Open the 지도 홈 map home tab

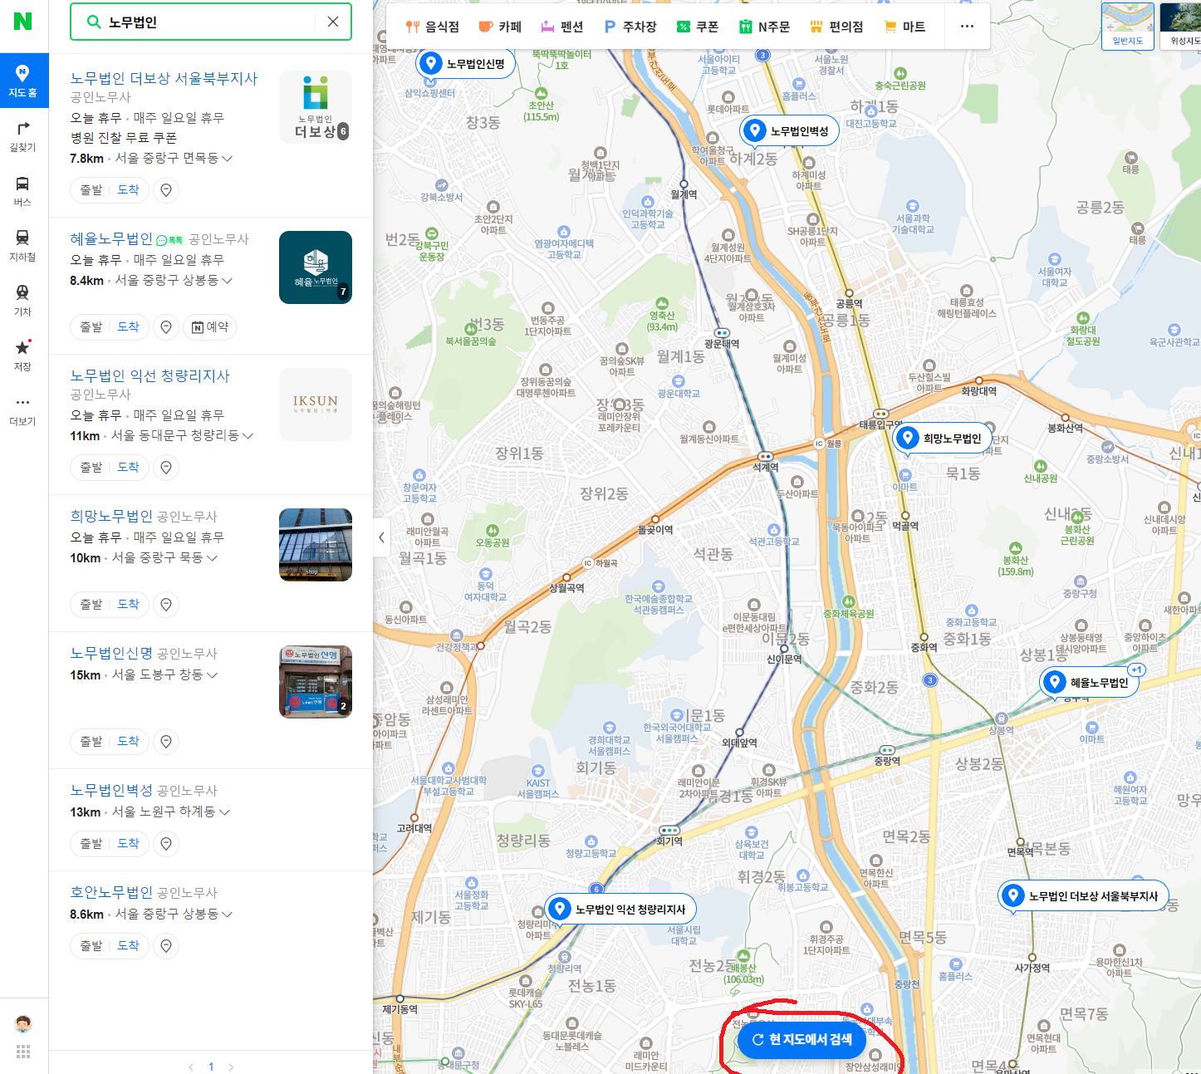pos(23,81)
